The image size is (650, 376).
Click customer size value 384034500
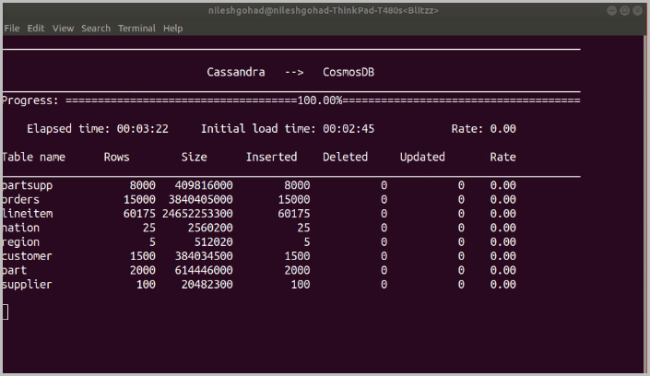pos(204,256)
